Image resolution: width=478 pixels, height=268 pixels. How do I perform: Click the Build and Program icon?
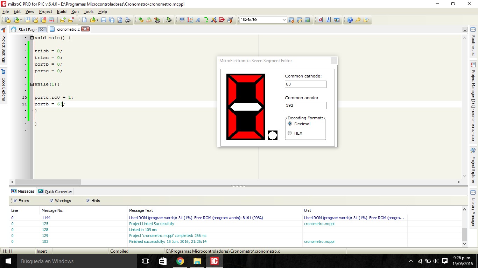[157, 20]
